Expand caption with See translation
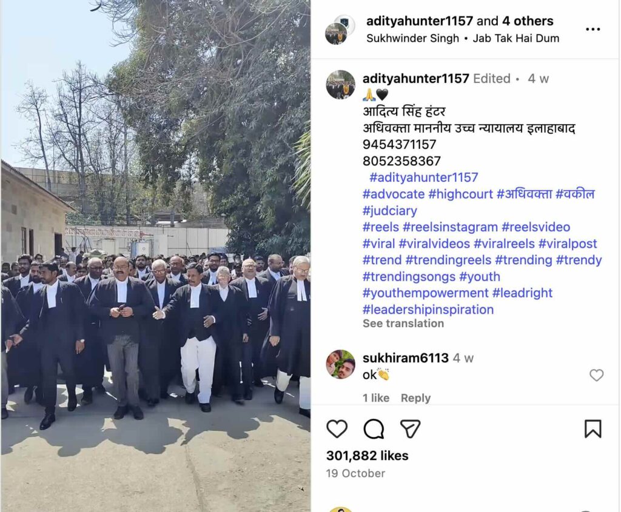Viewport: 621px width, 512px height. (x=403, y=324)
